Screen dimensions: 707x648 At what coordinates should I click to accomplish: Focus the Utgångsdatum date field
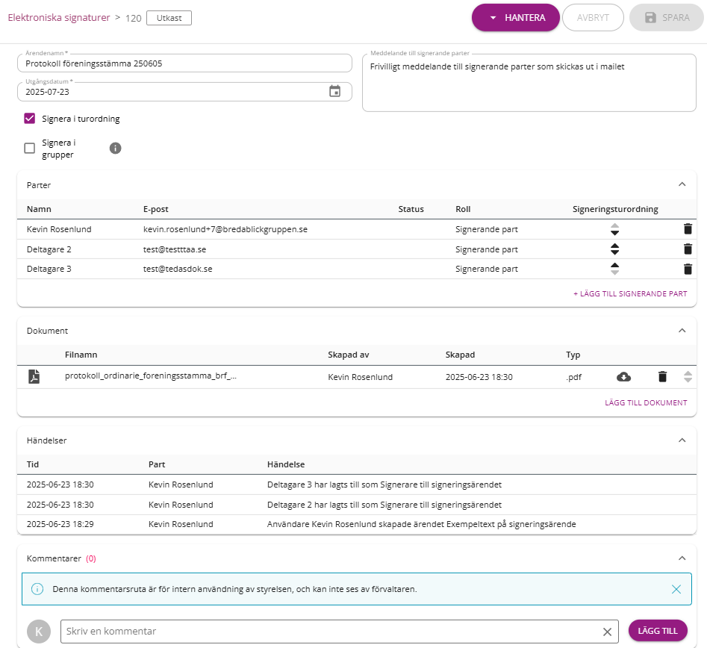point(184,92)
